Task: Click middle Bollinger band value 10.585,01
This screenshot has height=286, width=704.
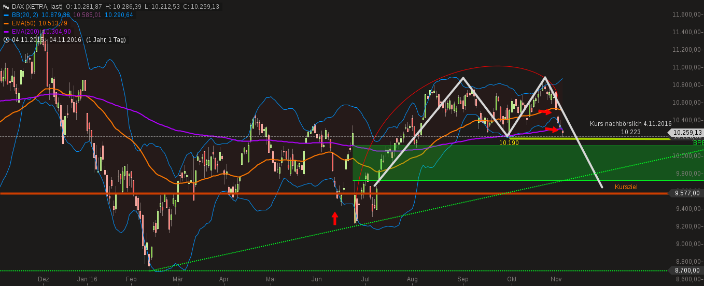Action: tap(87, 15)
